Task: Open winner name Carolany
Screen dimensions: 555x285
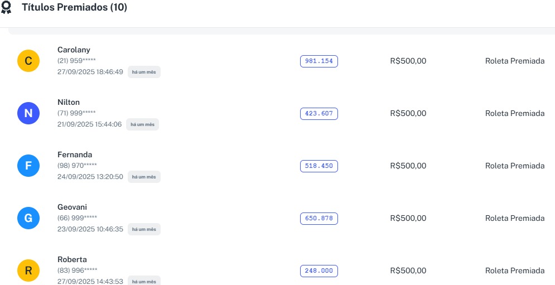Action: pos(74,50)
